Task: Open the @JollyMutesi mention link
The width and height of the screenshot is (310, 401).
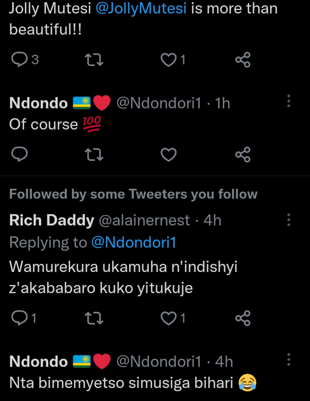Action: (141, 9)
